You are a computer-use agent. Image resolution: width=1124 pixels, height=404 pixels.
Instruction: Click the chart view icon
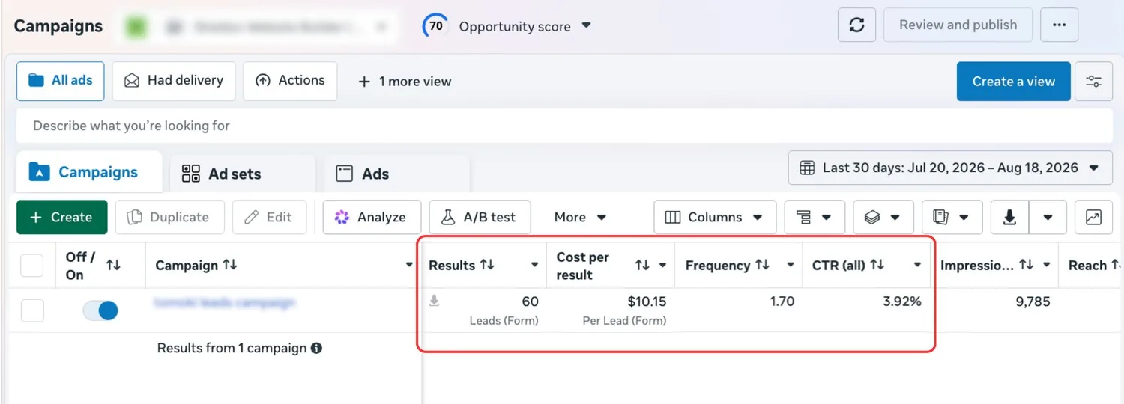tap(1093, 218)
